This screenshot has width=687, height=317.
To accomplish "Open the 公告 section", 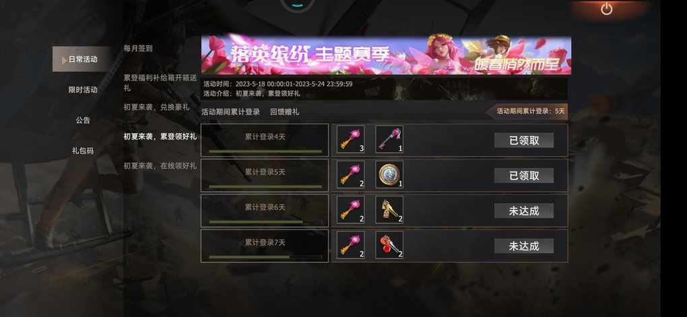I will click(x=83, y=120).
